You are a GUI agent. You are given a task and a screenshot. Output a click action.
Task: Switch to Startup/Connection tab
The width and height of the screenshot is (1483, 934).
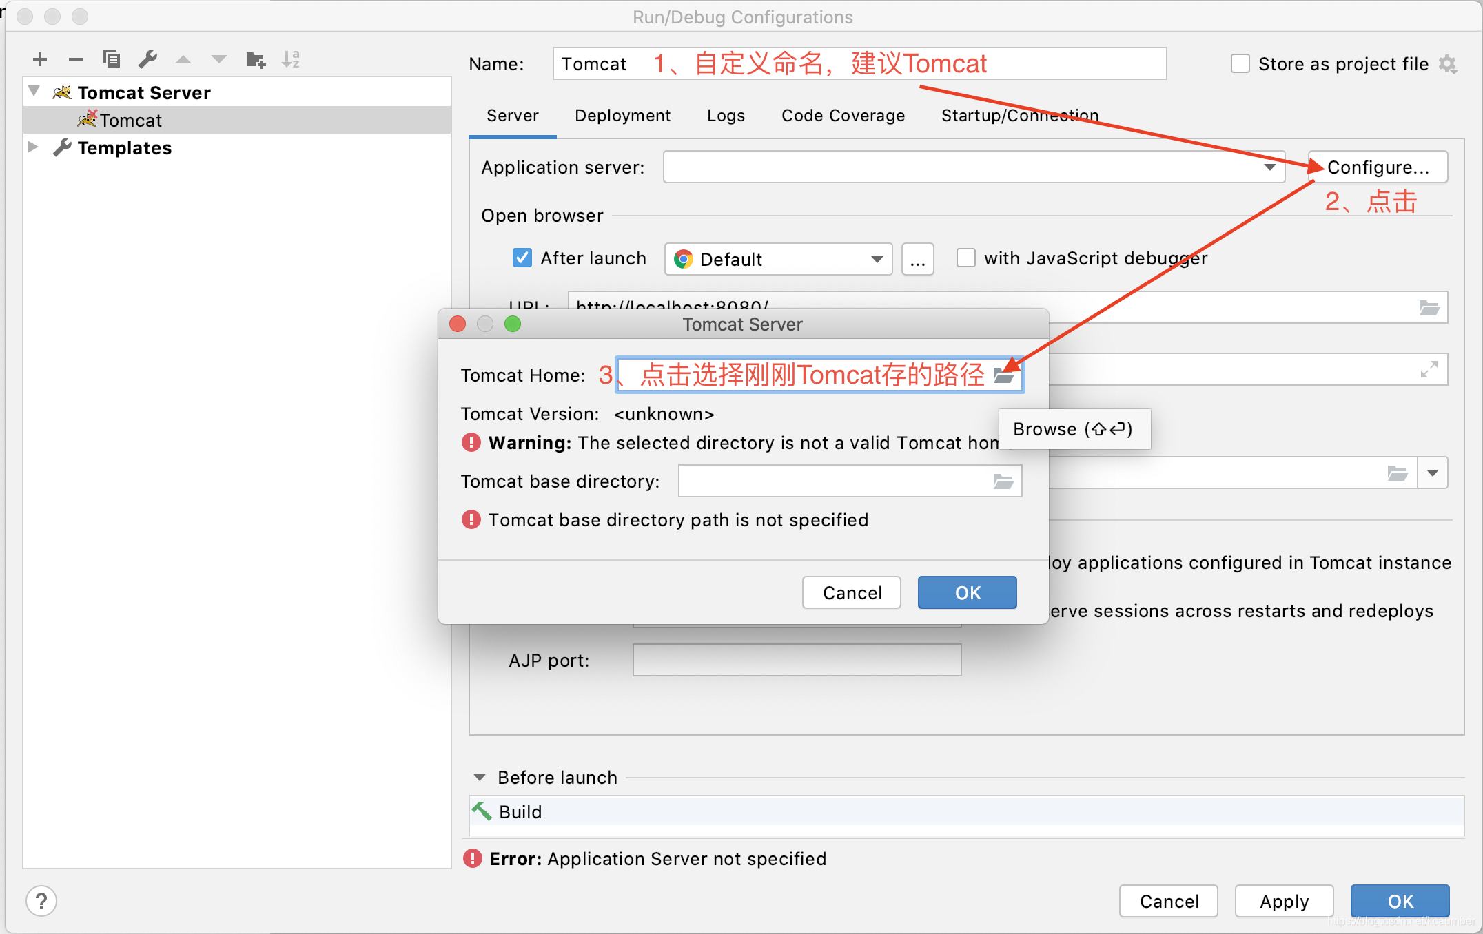click(1020, 116)
